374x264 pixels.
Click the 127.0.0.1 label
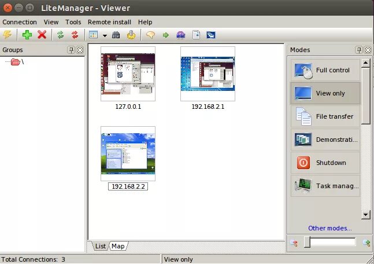pyautogui.click(x=128, y=107)
